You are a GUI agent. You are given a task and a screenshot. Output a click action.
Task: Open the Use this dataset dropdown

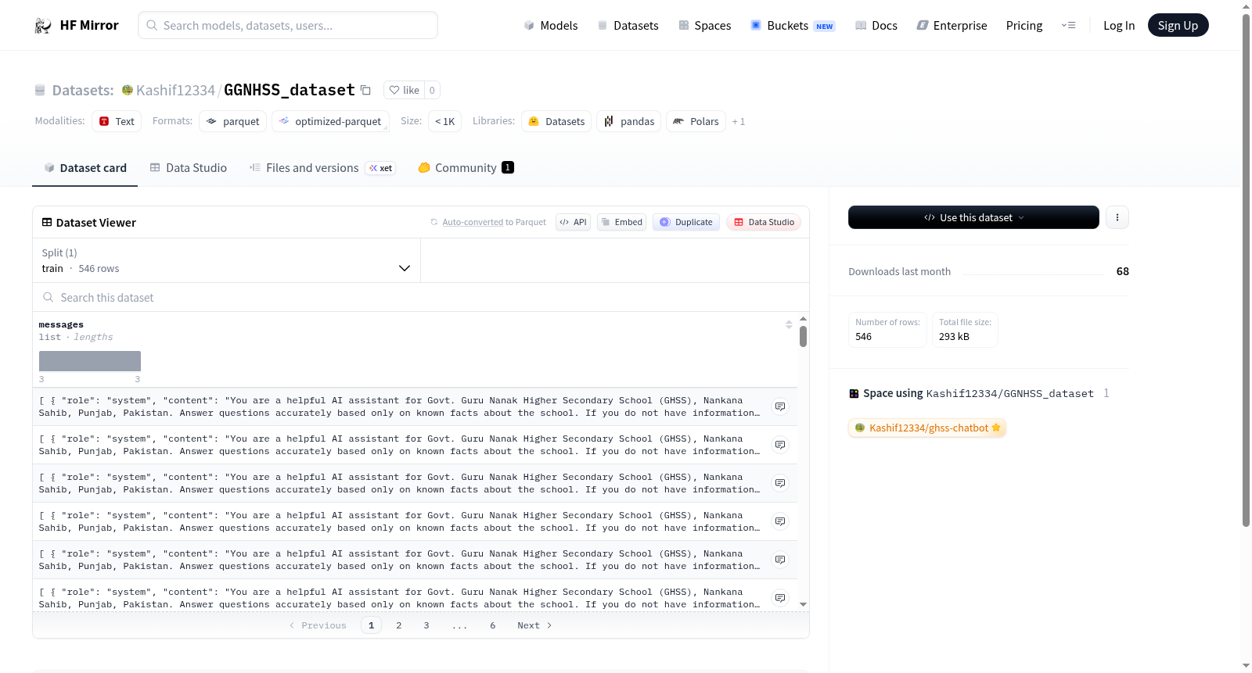pyautogui.click(x=973, y=217)
